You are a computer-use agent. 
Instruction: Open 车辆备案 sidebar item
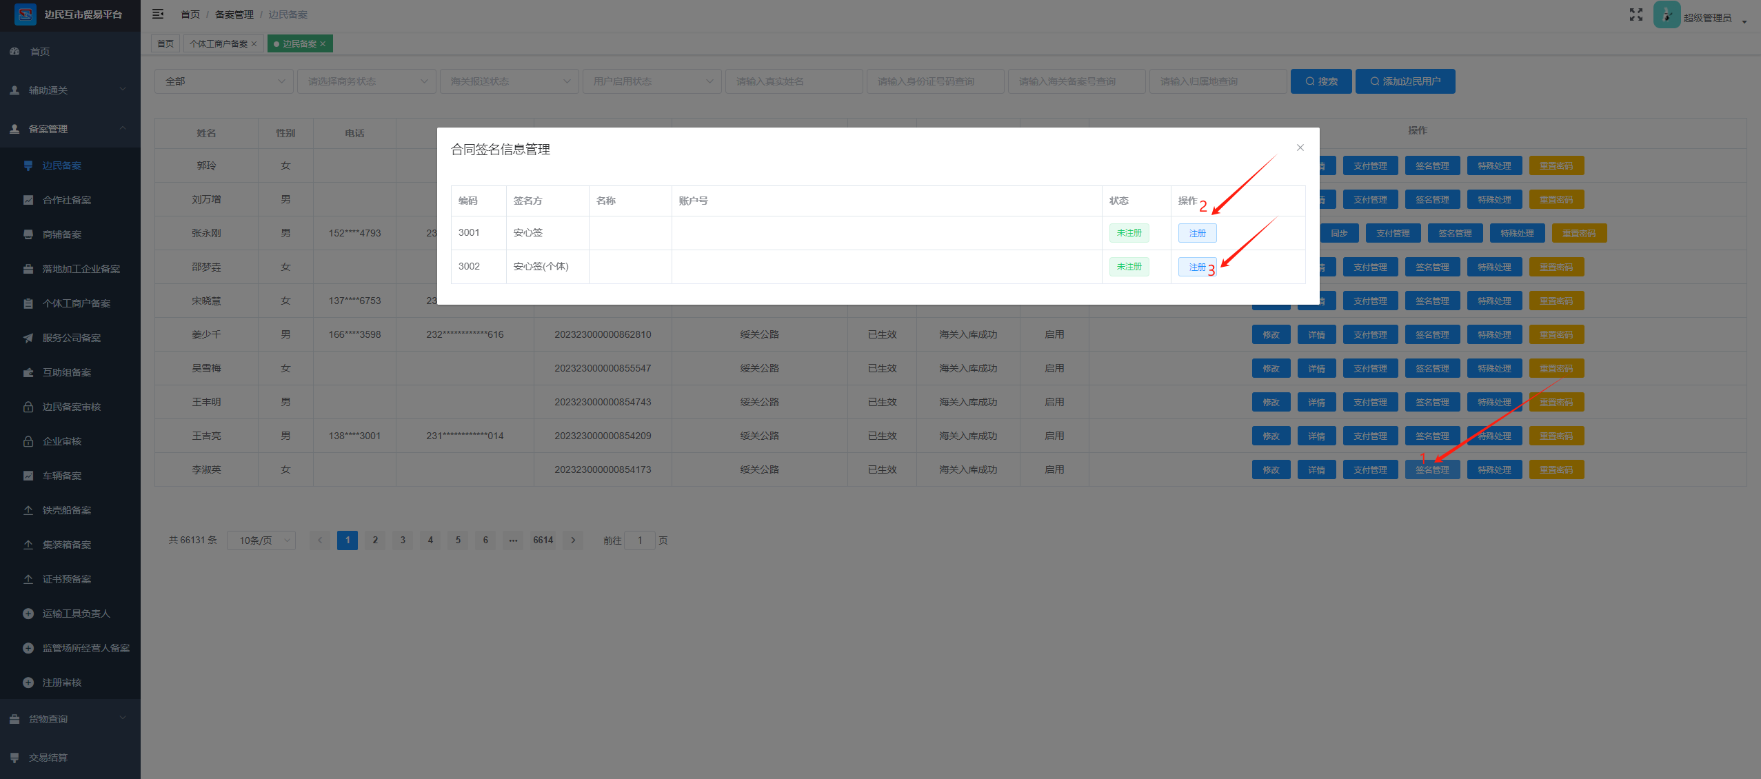point(70,476)
